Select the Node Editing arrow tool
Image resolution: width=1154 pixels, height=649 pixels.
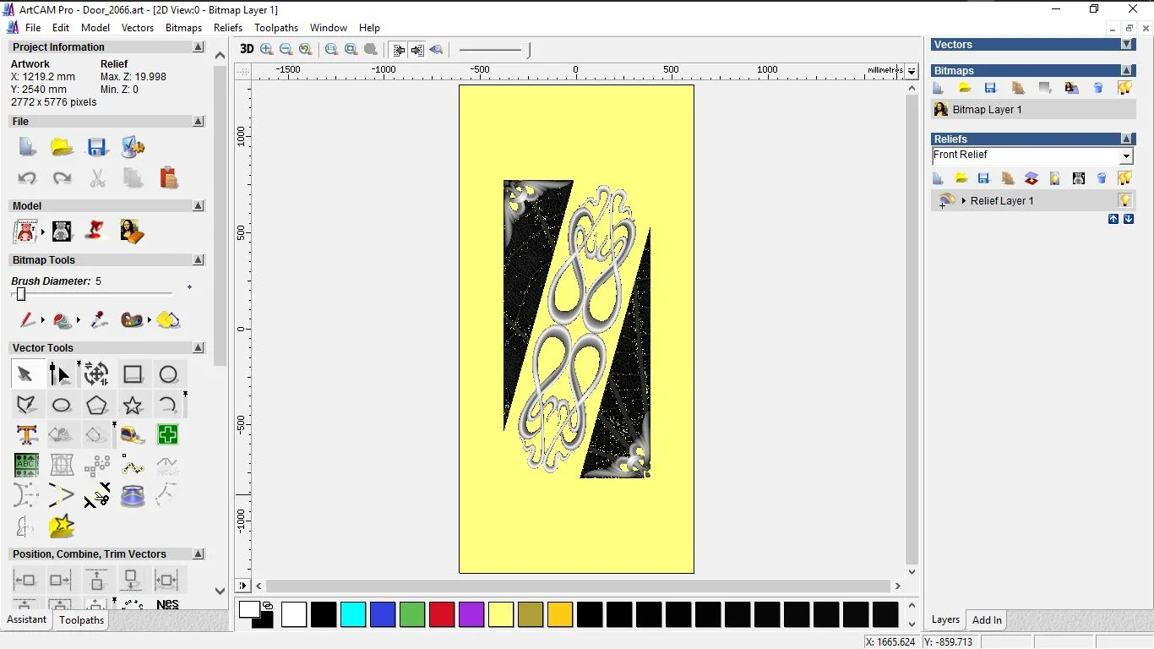pyautogui.click(x=59, y=374)
